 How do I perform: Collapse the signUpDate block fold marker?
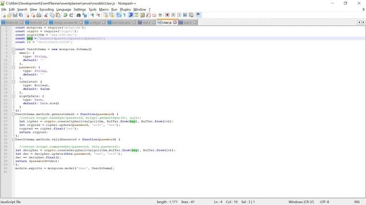14,96
